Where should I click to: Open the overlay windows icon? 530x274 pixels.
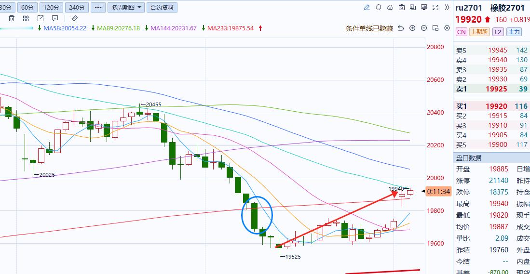coord(413,7)
